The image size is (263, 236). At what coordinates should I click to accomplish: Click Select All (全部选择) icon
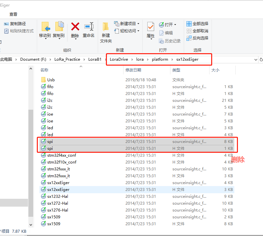point(189,24)
